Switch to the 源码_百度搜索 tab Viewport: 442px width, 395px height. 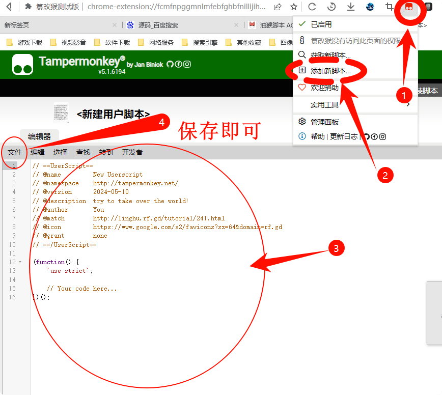click(x=158, y=25)
